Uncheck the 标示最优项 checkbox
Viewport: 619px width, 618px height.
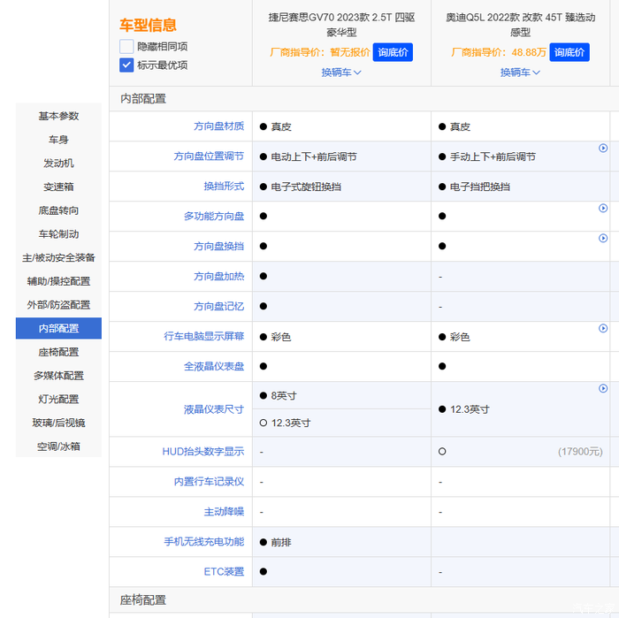tap(126, 65)
